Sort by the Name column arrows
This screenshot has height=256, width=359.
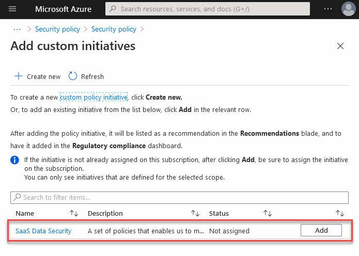(73, 213)
